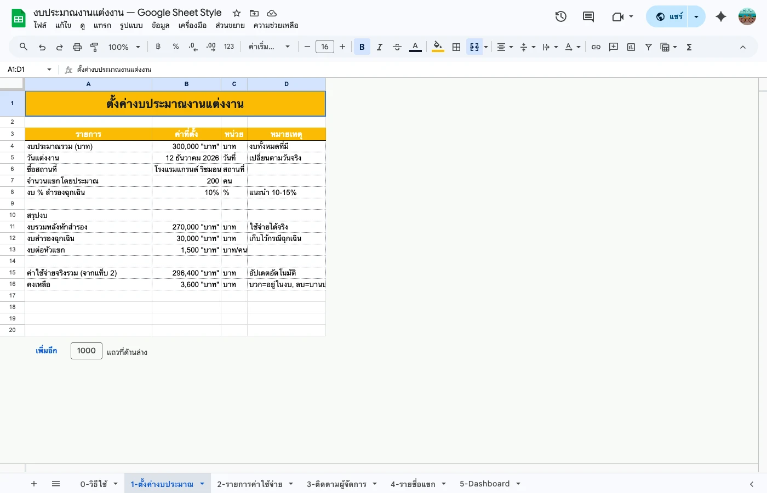Screen dimensions: 767x493
Task: Click the เพิ่มอีก add rows link
Action: pos(47,351)
